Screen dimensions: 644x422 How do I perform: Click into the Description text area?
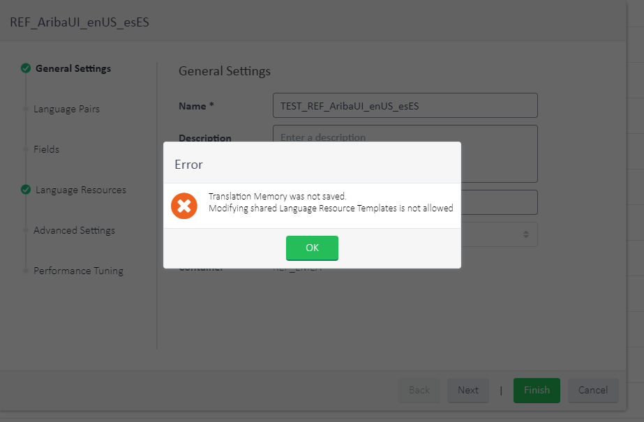[x=488, y=135]
